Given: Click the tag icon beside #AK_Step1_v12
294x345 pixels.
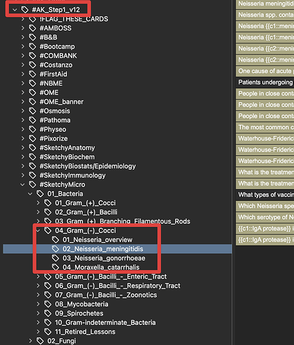Looking at the screenshot, I should click(25, 10).
